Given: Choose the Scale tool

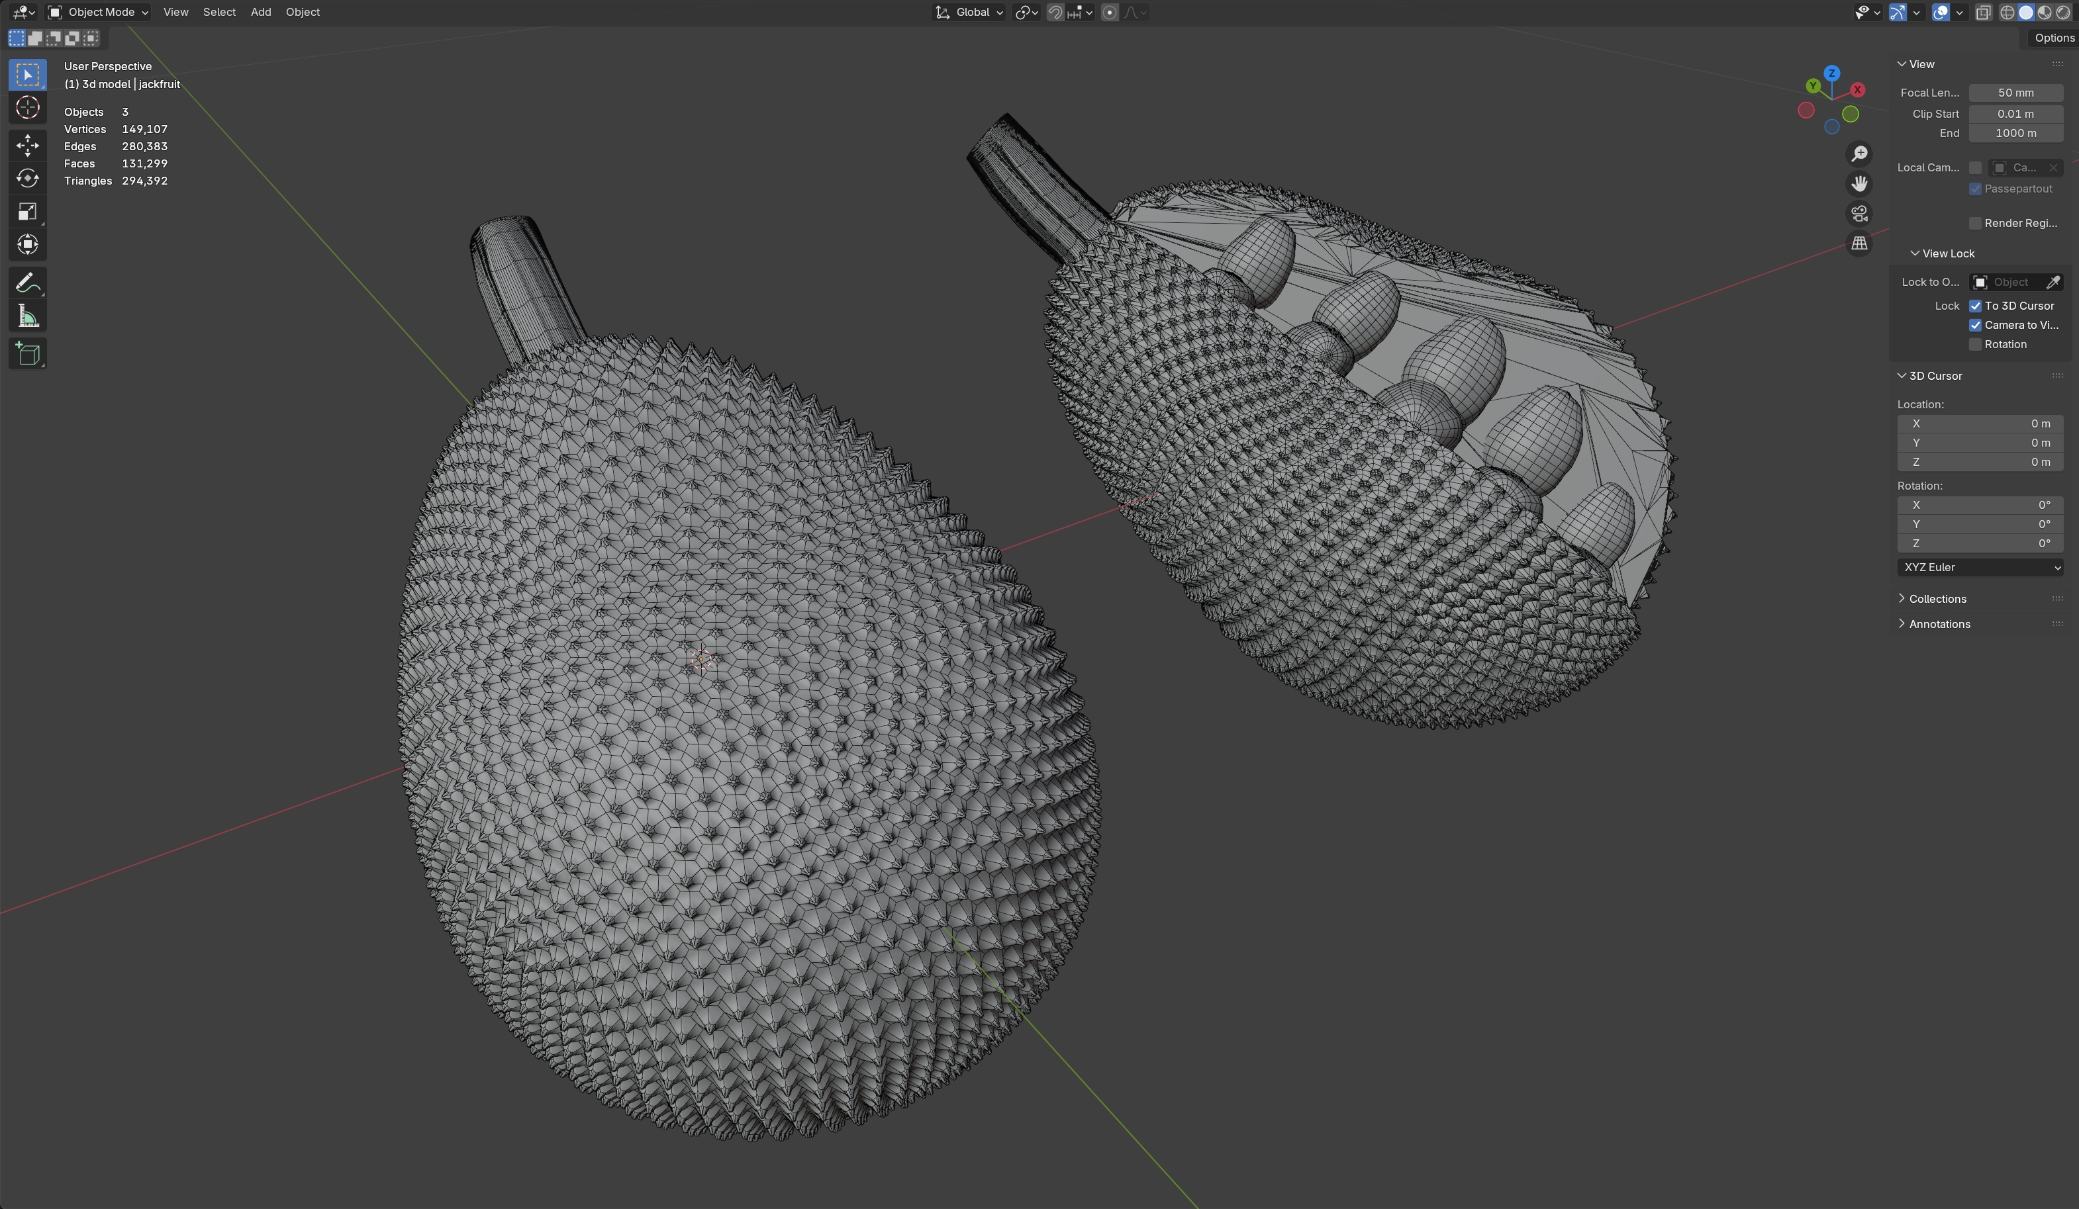Looking at the screenshot, I should pyautogui.click(x=27, y=212).
